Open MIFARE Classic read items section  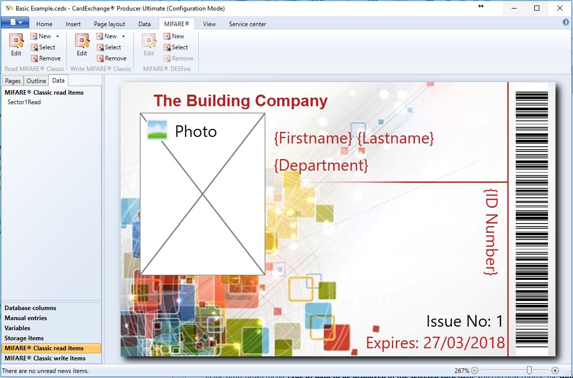[51, 348]
